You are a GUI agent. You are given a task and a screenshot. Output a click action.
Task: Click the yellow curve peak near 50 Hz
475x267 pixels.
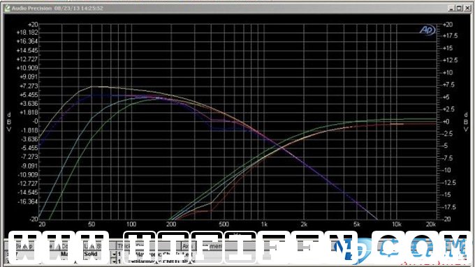click(x=92, y=86)
